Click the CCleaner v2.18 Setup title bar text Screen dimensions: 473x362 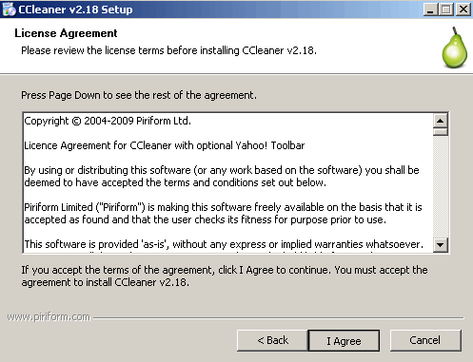click(x=75, y=10)
